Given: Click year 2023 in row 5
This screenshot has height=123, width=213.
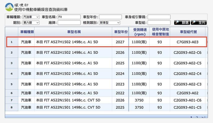Looking at the screenshot, I should tap(120, 84).
